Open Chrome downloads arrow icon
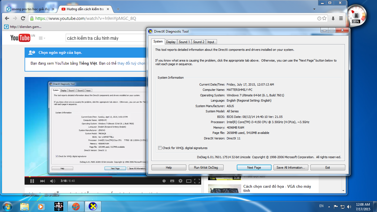This screenshot has height=212, width=377. pos(333,18)
